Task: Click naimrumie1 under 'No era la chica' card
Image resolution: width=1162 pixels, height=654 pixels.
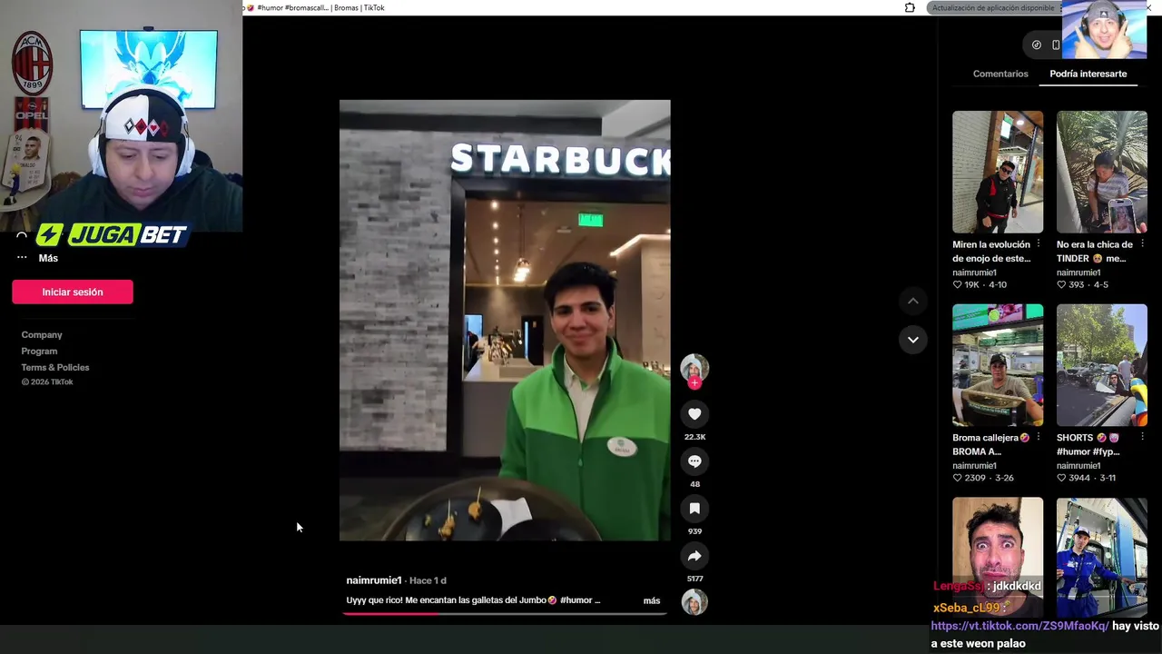Action: click(x=1078, y=272)
